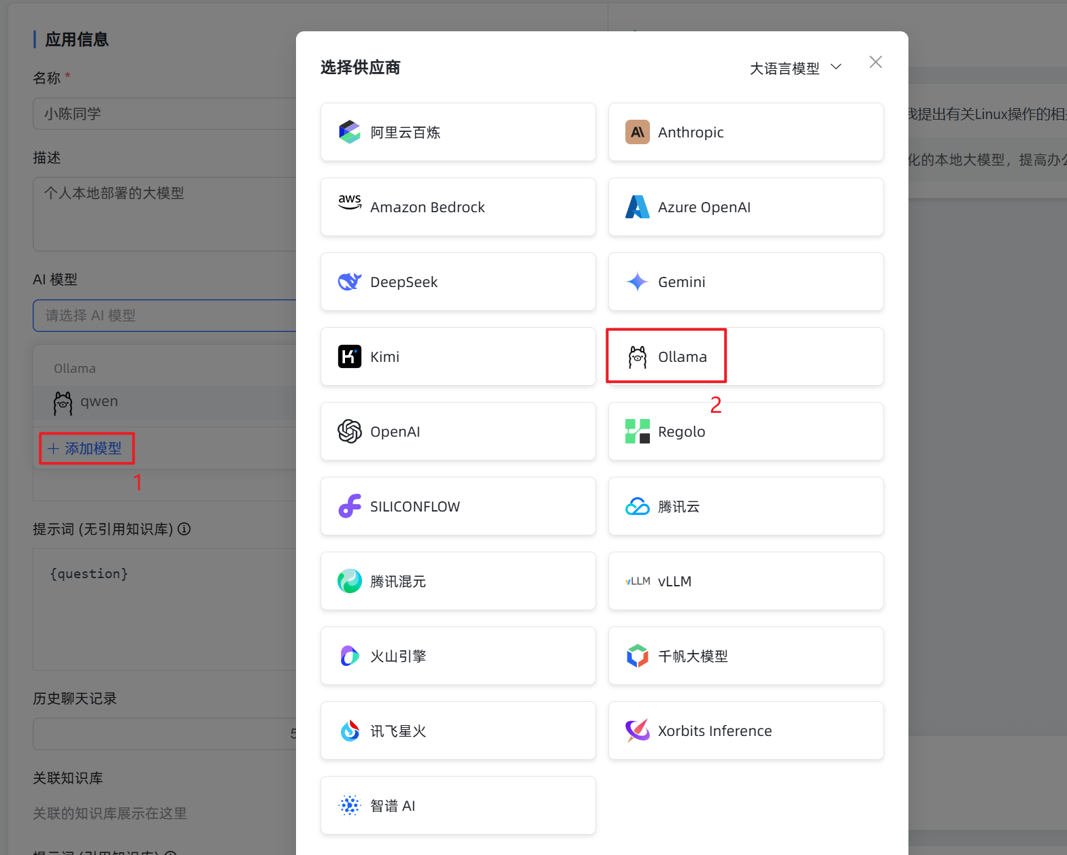Select the Xorbits Inference label text
This screenshot has width=1067, height=855.
coord(715,731)
